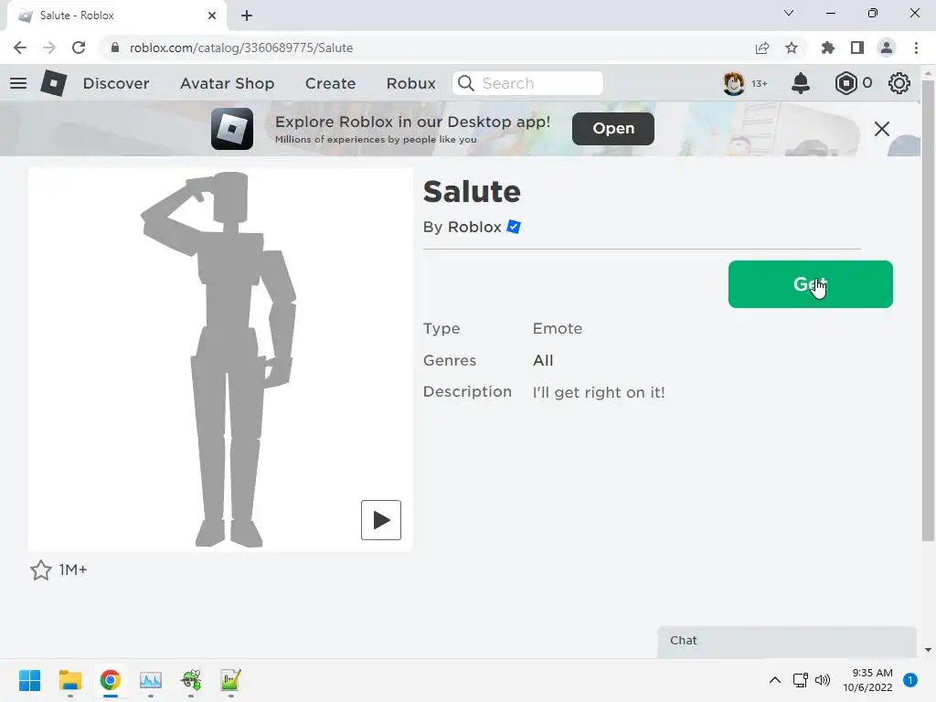Open the network tray icon
The height and width of the screenshot is (702, 936).
click(801, 680)
